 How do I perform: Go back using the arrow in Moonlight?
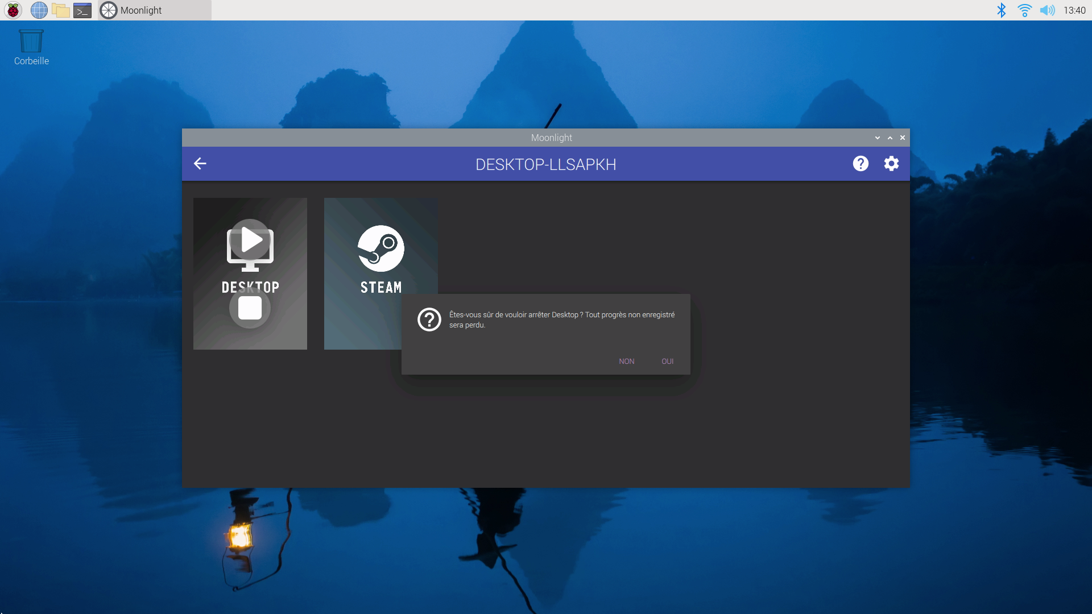[200, 164]
